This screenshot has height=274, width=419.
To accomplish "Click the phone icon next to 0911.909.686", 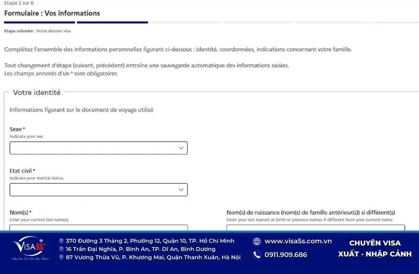I will tap(257, 255).
